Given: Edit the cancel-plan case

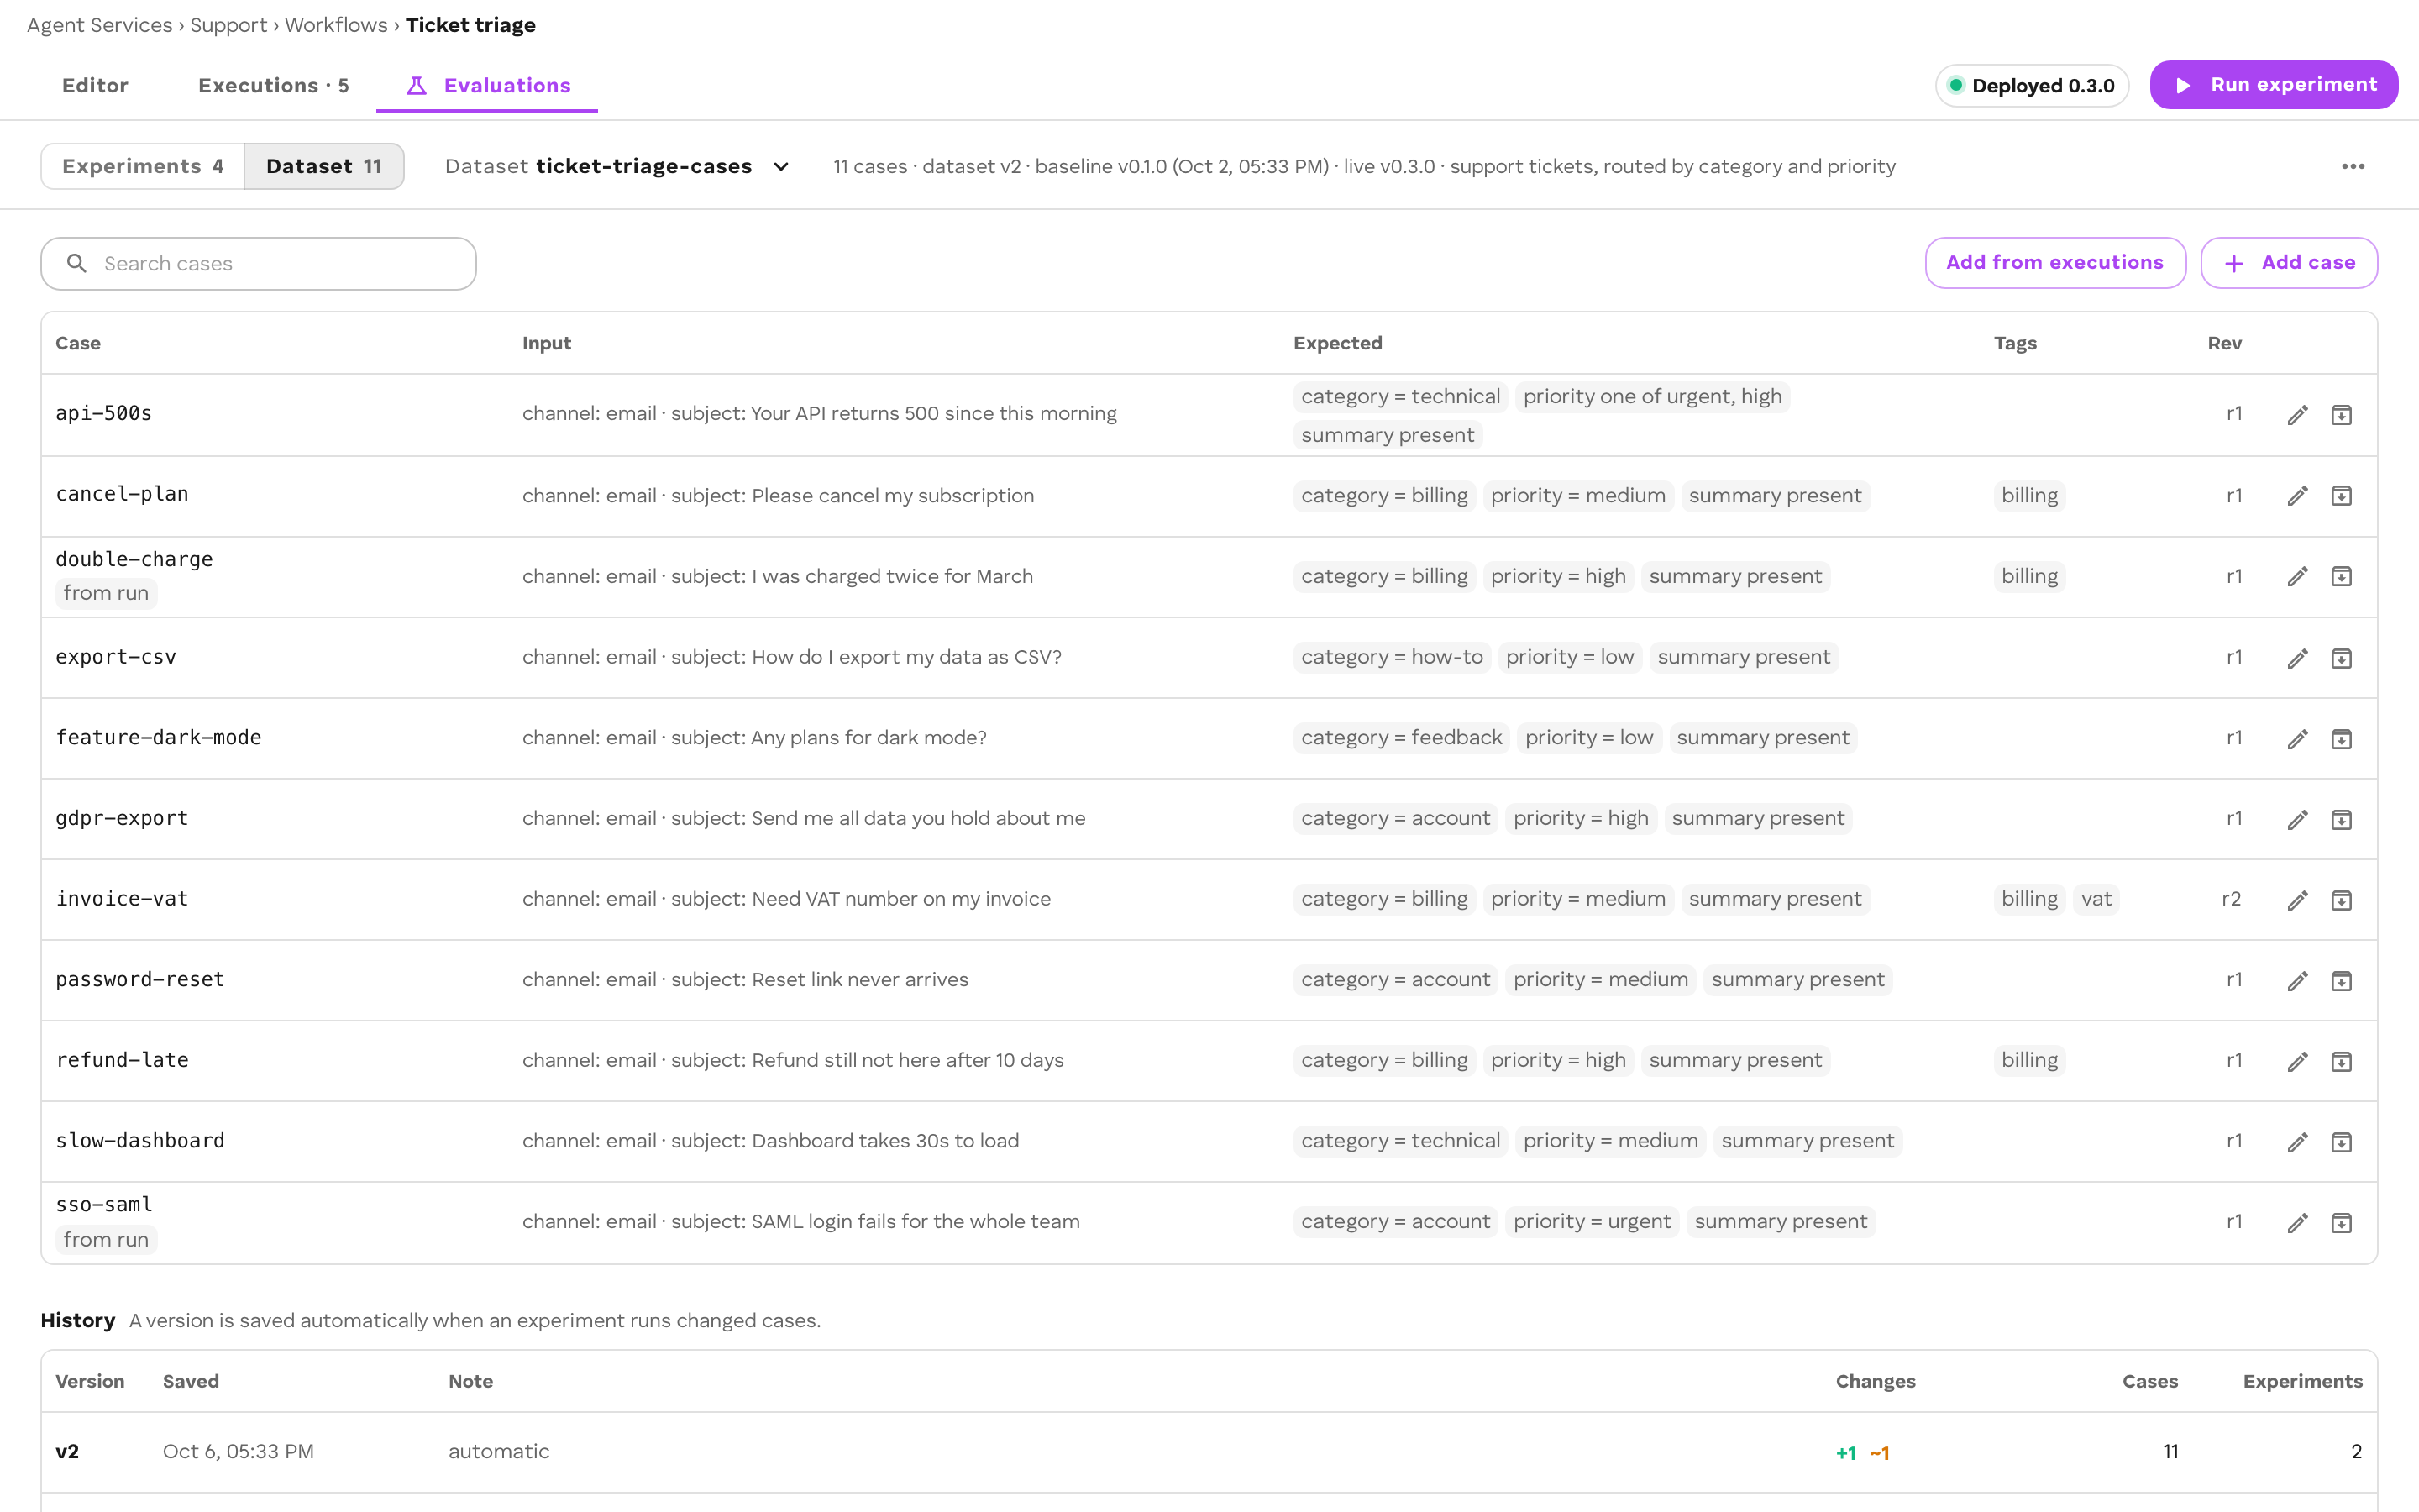Looking at the screenshot, I should point(2297,496).
